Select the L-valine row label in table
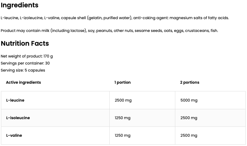Image resolution: width=247 pixels, height=146 pixels. 14,135
